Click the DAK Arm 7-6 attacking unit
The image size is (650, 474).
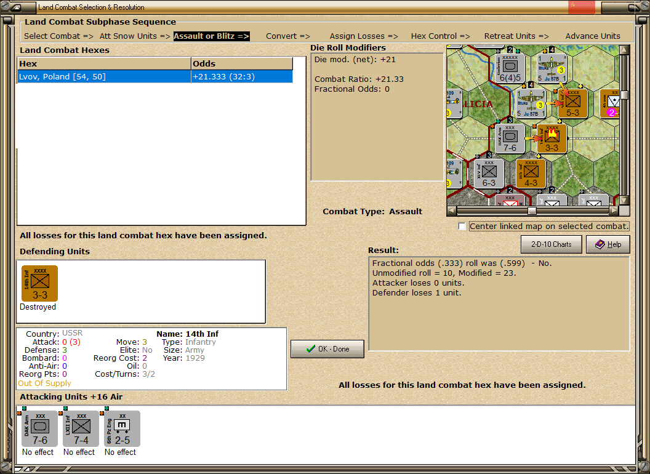[x=39, y=428]
